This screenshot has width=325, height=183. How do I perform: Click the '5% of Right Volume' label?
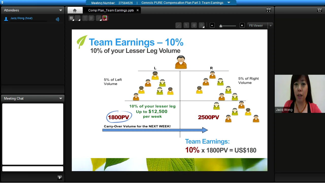pos(248,81)
